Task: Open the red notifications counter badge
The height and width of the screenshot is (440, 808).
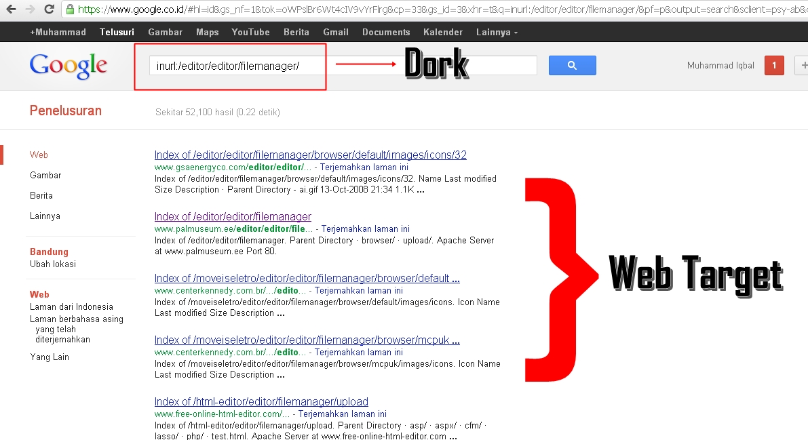Action: point(774,66)
